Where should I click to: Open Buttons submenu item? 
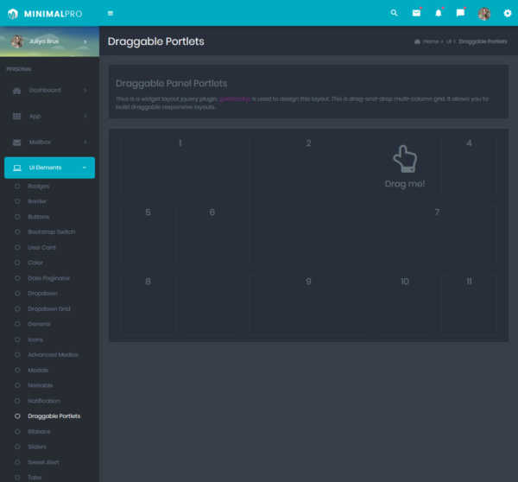(38, 217)
